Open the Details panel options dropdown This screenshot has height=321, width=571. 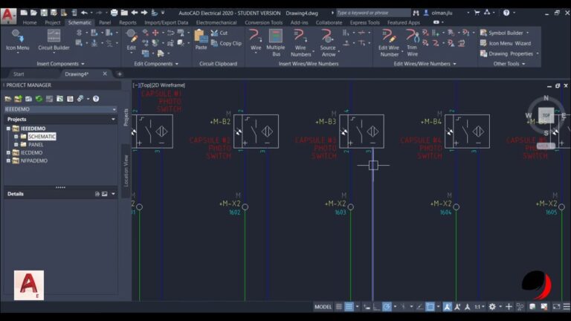(x=113, y=194)
